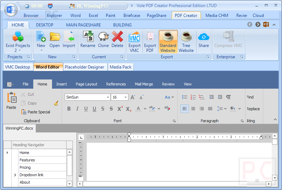Insert a bulleted list
Image resolution: width=282 pixels, height=190 pixels.
point(185,97)
